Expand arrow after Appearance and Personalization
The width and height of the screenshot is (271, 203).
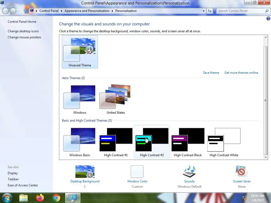tap(112, 11)
